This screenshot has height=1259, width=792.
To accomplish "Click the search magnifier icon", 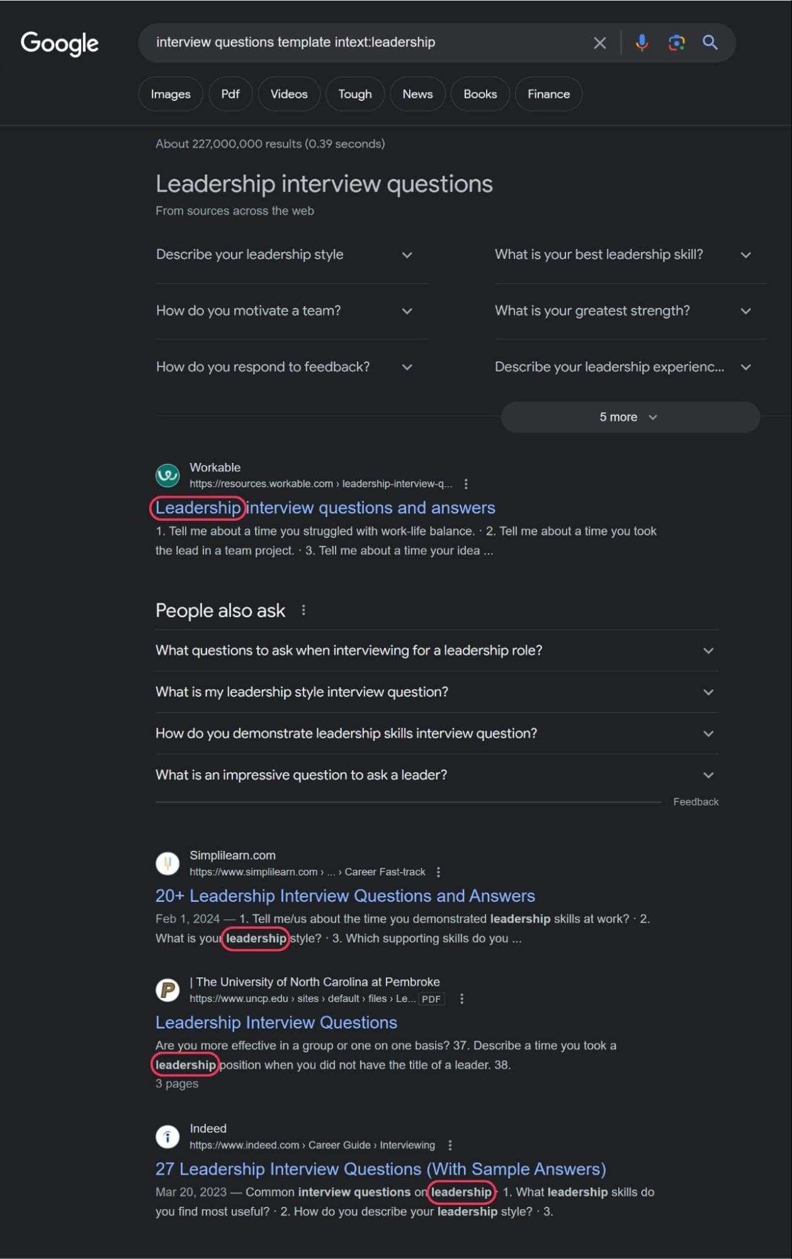I will click(x=710, y=43).
